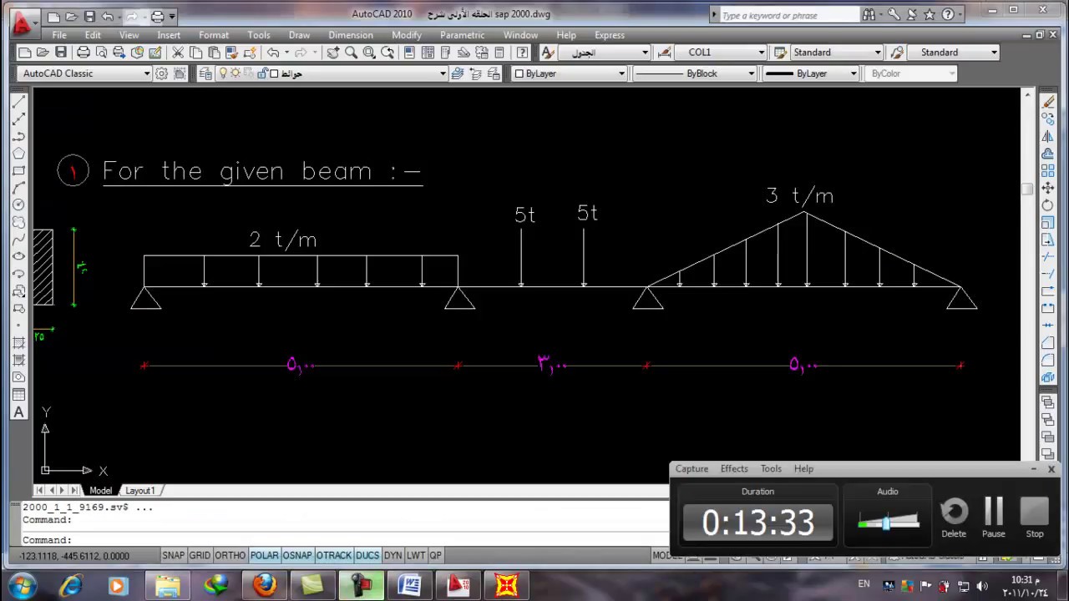Click the Zoom Previous icon
1069x601 pixels.
tap(388, 52)
